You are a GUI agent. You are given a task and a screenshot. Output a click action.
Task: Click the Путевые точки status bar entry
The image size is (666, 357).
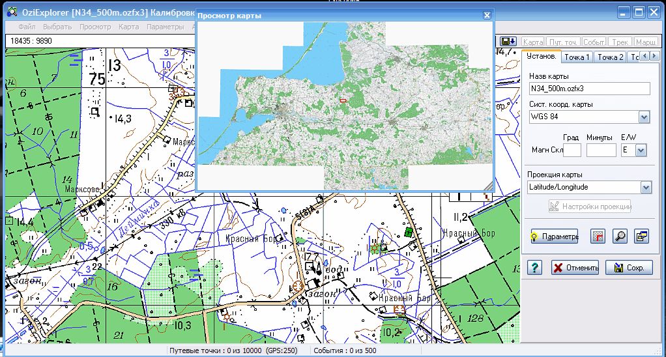[x=233, y=350]
